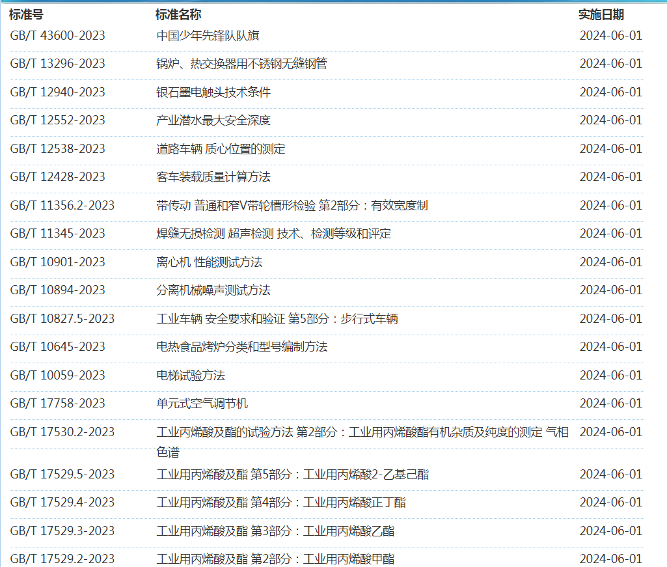
Task: Open GB/T 17530.2-2023 standard number
Action: 62,432
